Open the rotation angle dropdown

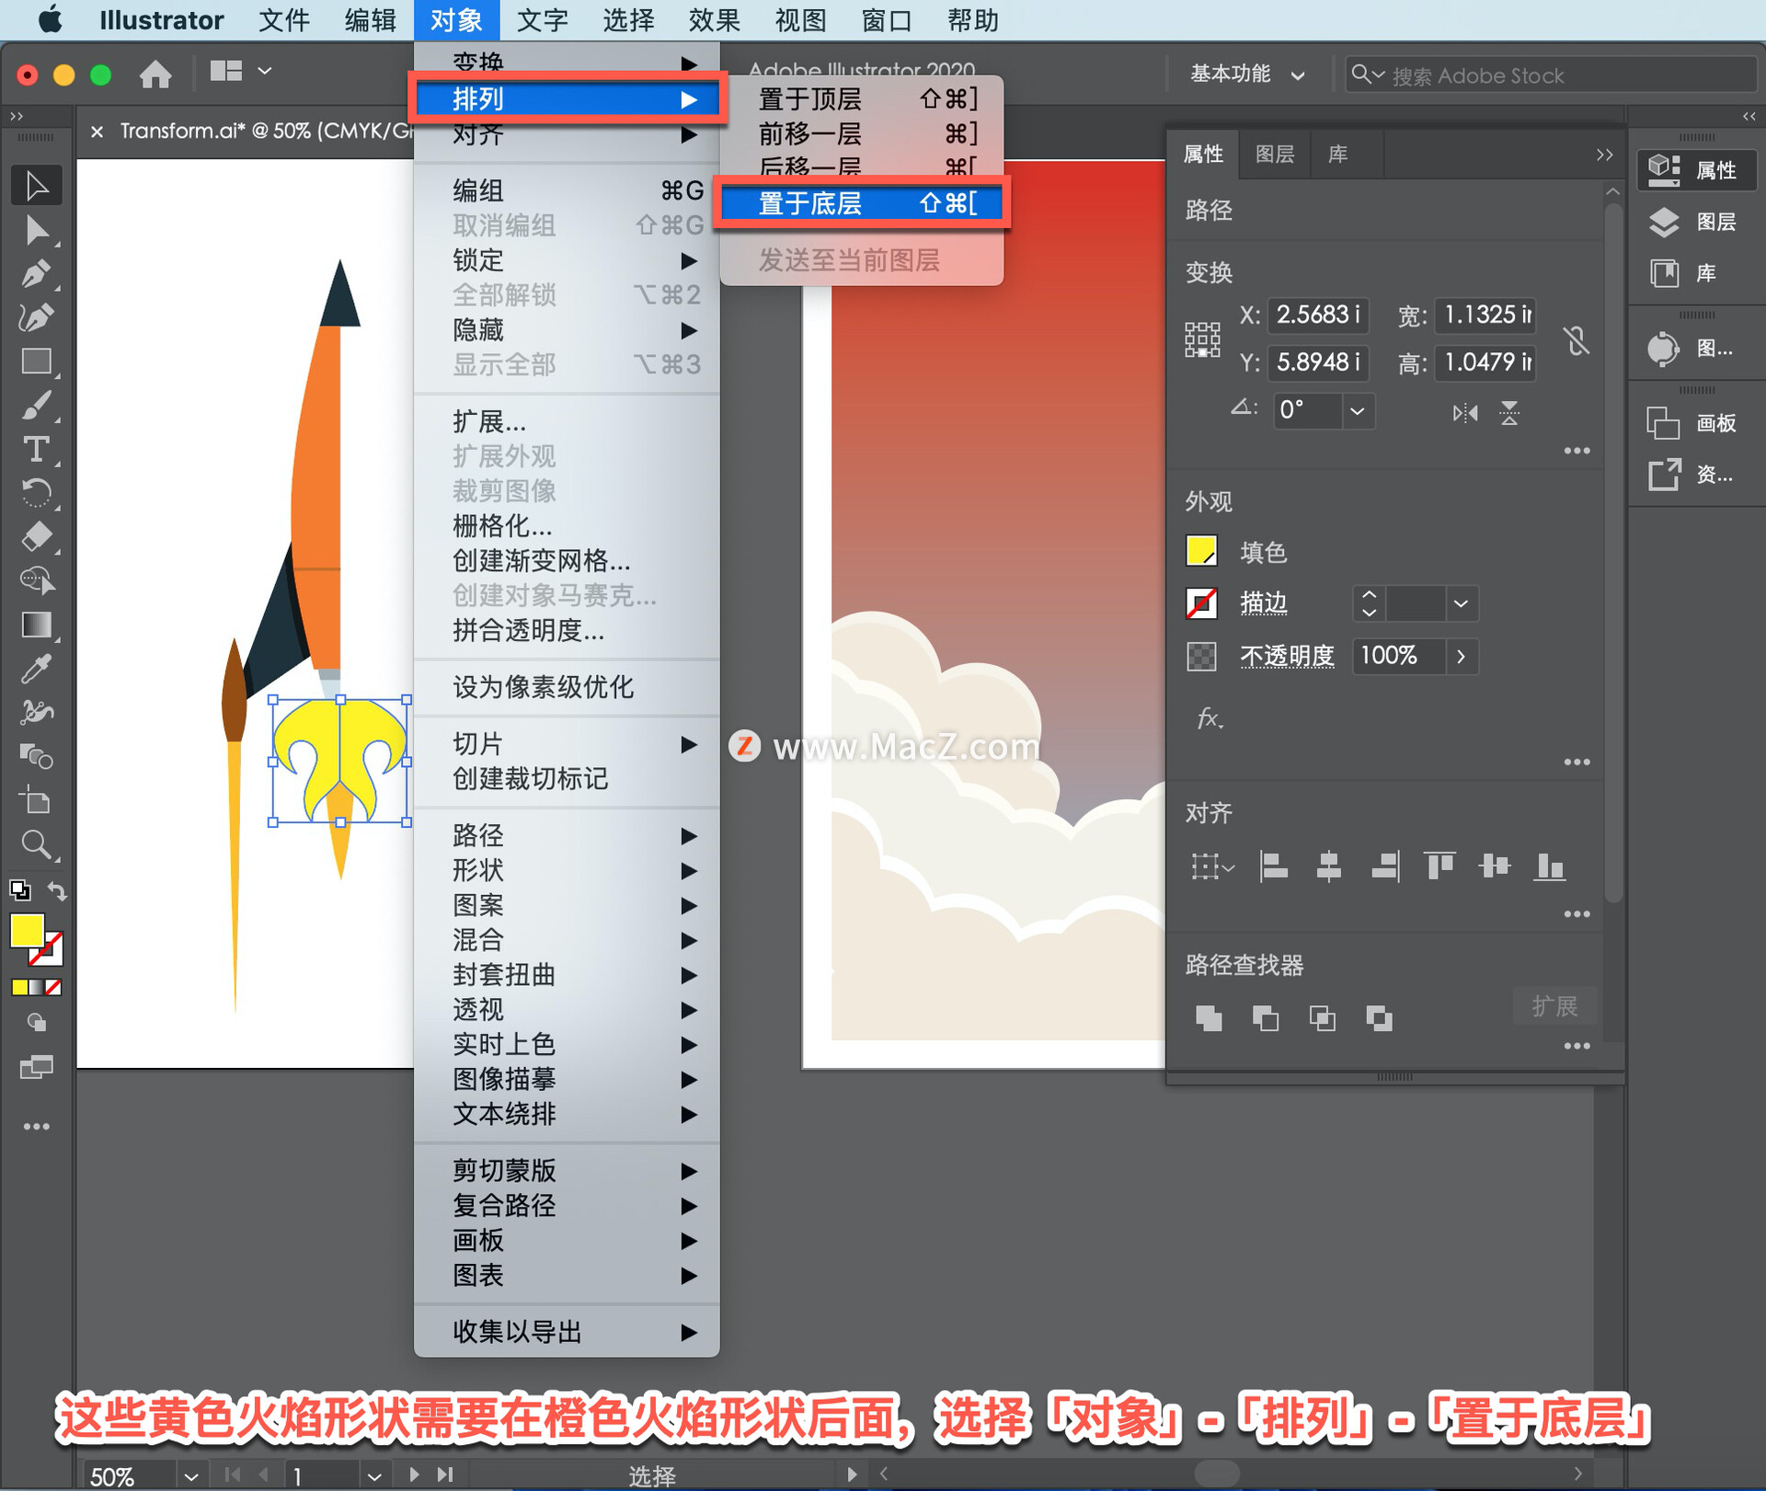[x=1358, y=411]
